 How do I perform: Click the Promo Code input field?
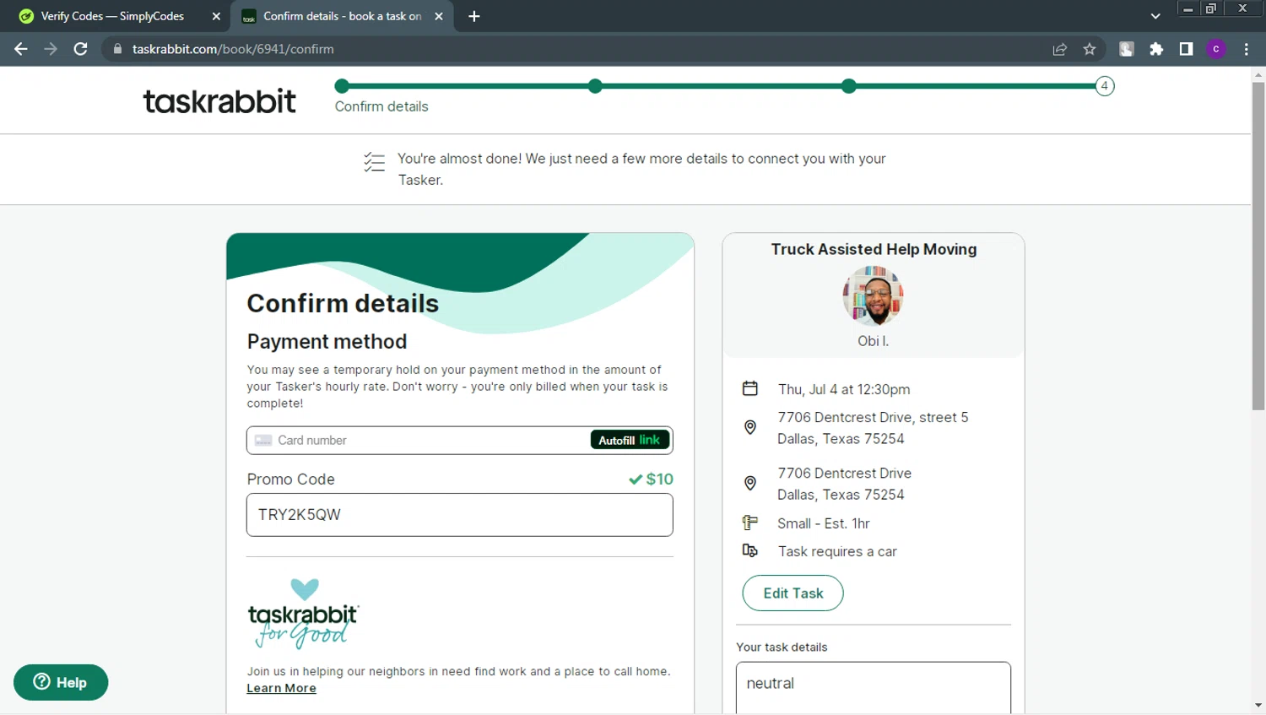[x=459, y=515]
